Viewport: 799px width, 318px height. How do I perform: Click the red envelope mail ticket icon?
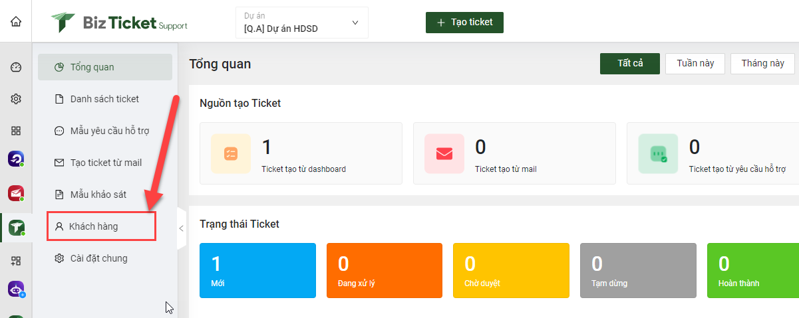pos(444,153)
